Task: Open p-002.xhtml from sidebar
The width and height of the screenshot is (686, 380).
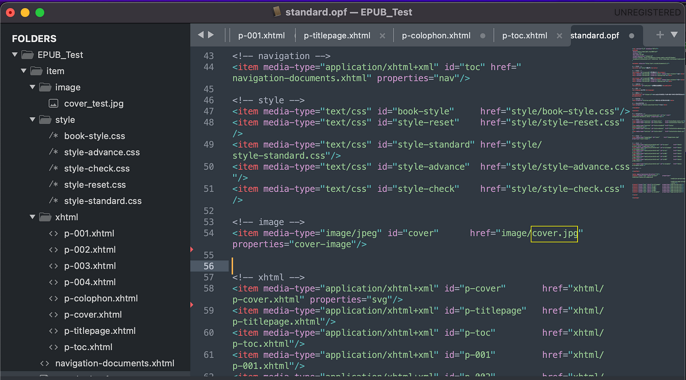Action: [x=90, y=250]
